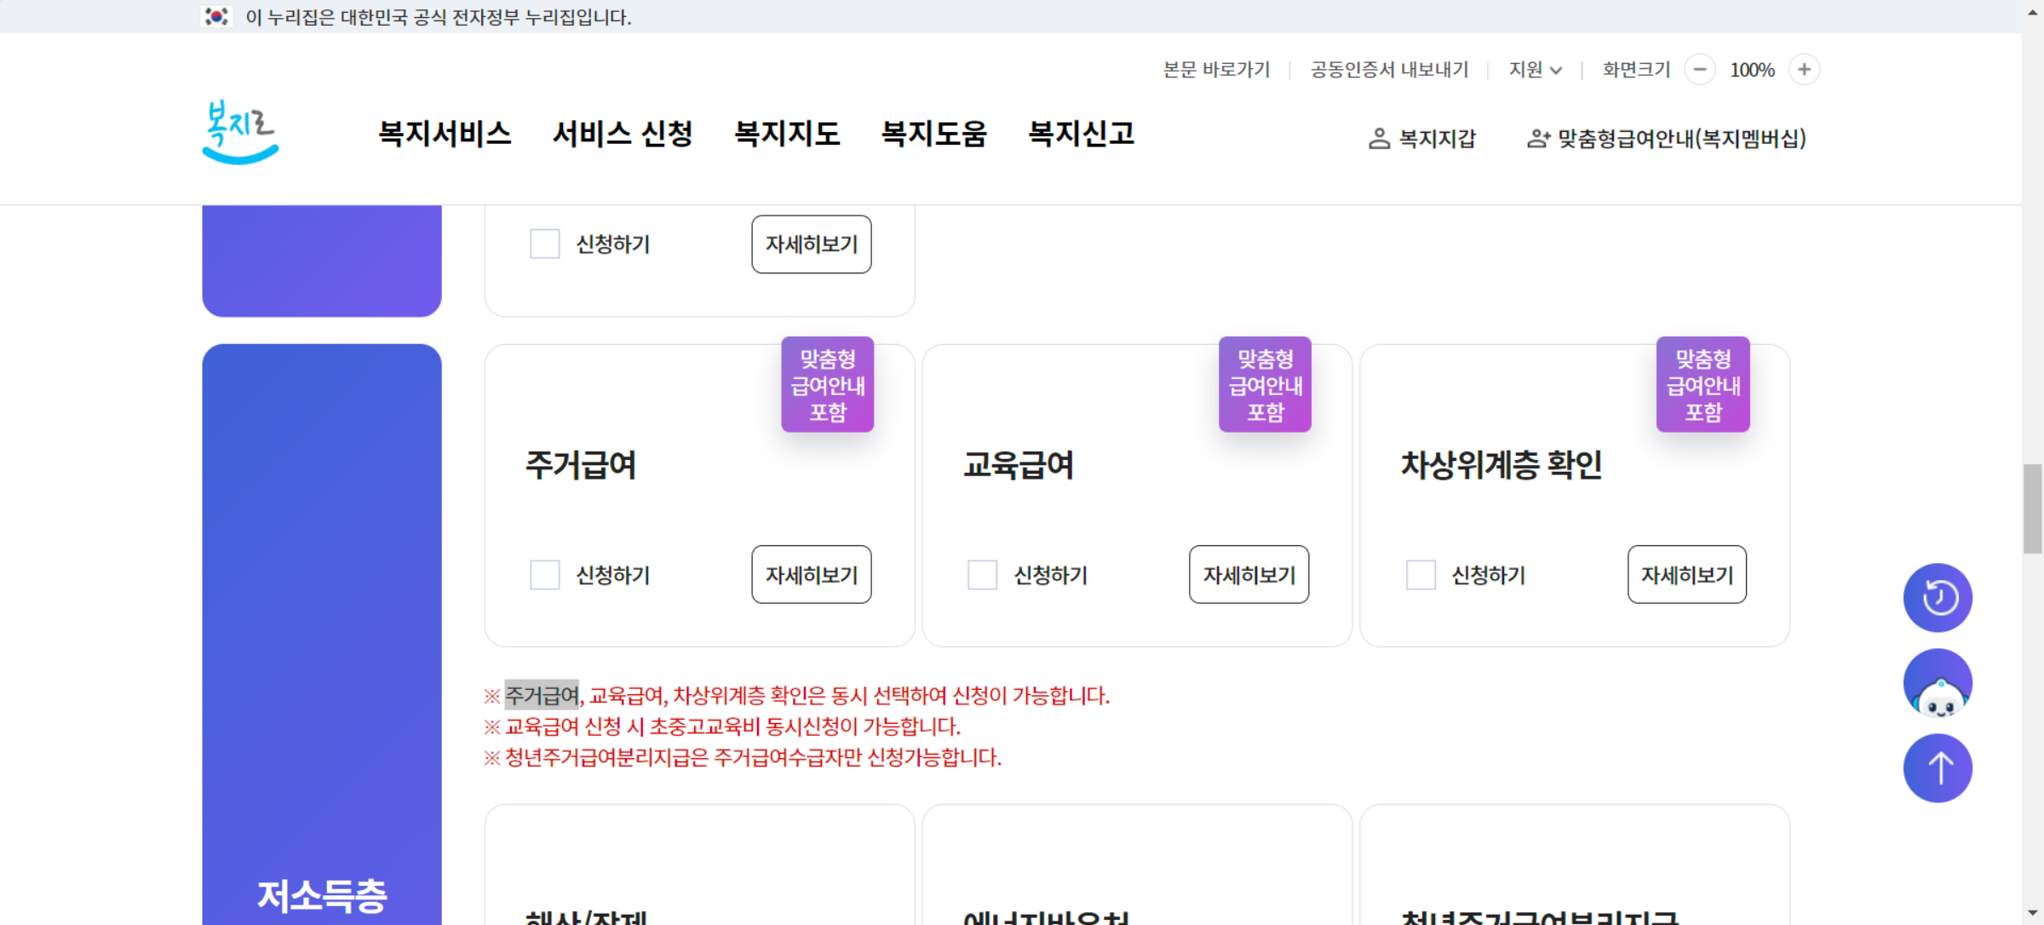This screenshot has height=925, width=2044.
Task: Click 공동인증서 내보내기 link
Action: pos(1389,70)
